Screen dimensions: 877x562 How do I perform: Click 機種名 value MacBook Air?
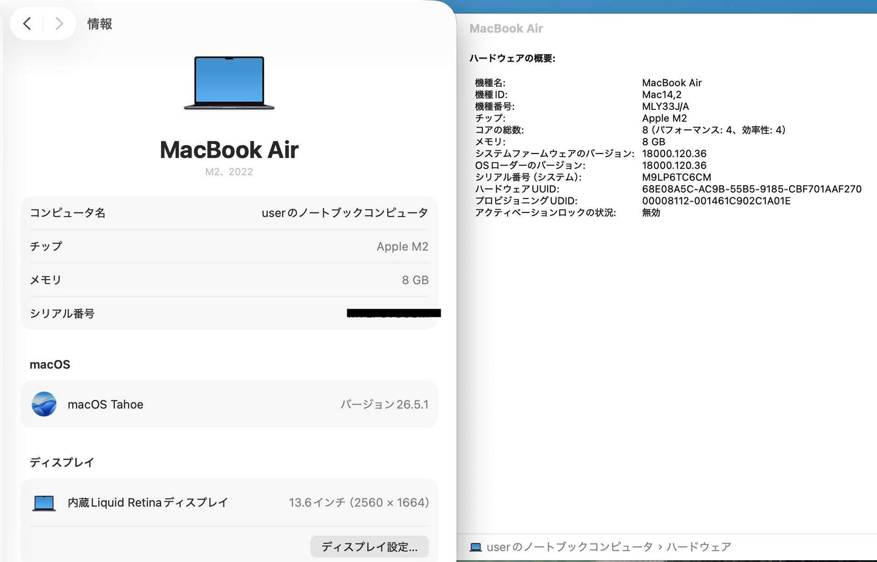tap(672, 83)
